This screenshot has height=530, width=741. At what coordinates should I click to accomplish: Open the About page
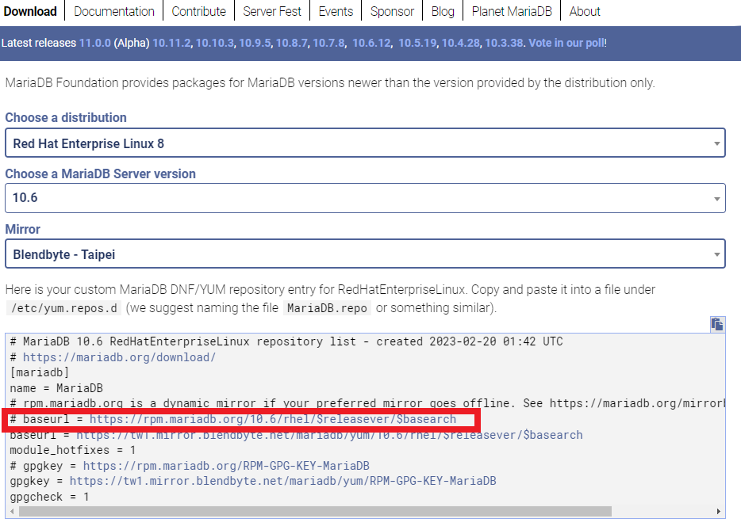pos(585,11)
